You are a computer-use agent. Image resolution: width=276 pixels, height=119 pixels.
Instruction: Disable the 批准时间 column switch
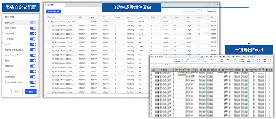(33, 66)
